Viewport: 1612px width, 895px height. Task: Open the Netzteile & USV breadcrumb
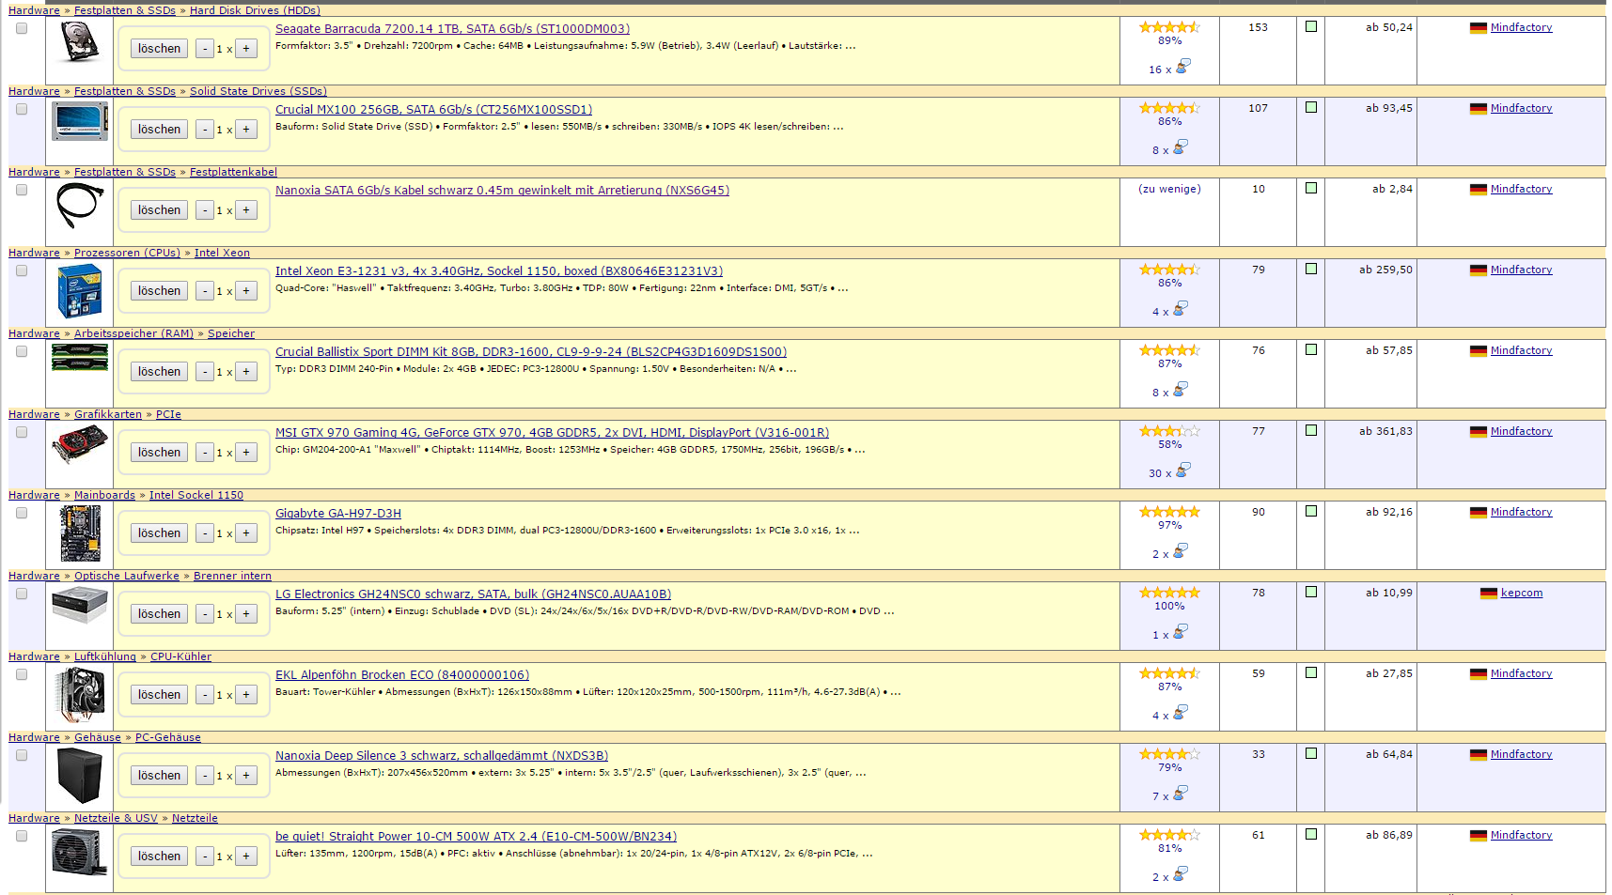pos(116,818)
